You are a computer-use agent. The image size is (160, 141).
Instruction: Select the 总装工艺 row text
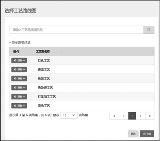[44, 79]
